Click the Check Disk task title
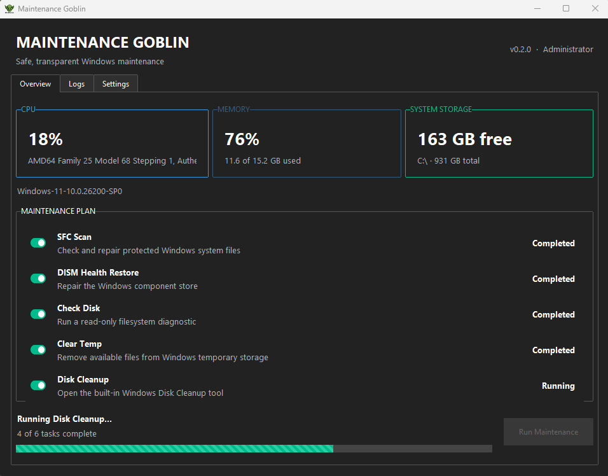The image size is (608, 476). click(79, 309)
